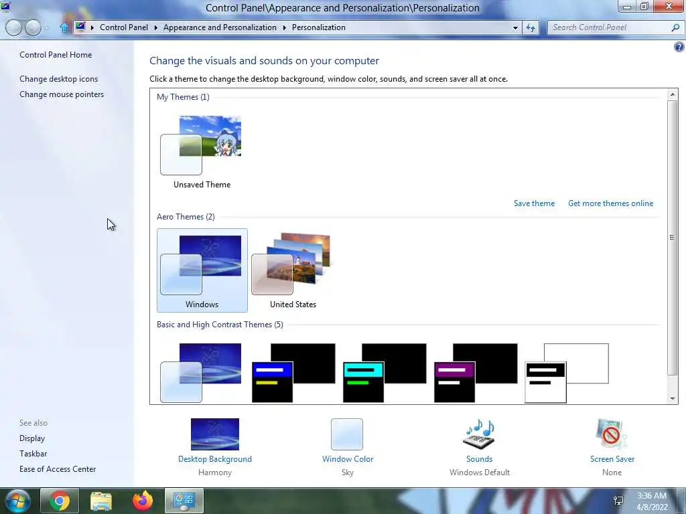Click the Aero Themes (2) heading
Image resolution: width=686 pixels, height=514 pixels.
click(x=186, y=216)
